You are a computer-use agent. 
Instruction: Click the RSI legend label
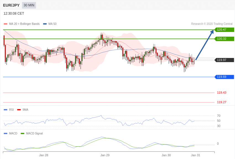coord(11,110)
